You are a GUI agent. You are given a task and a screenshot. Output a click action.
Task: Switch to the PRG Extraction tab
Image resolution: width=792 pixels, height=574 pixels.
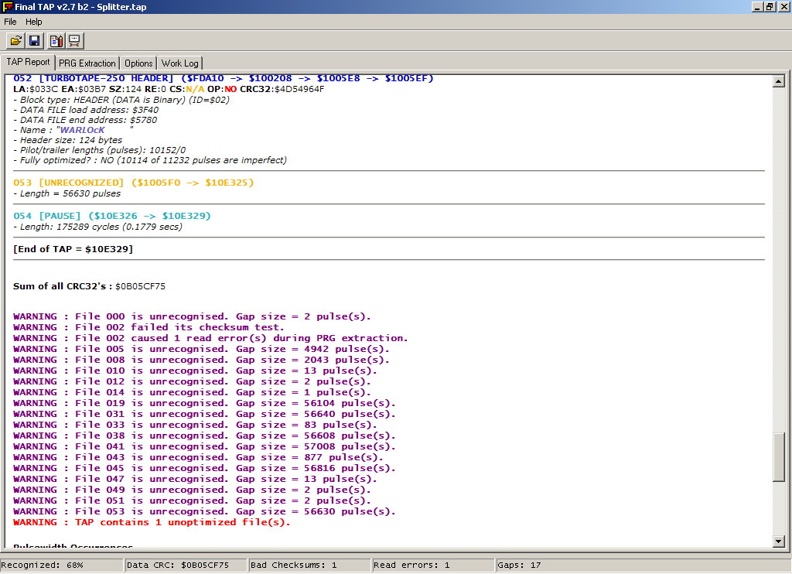87,63
